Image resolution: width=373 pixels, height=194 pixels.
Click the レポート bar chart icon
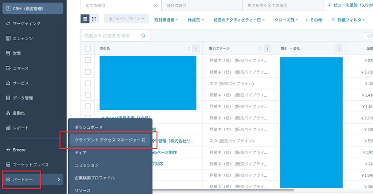pos(8,128)
